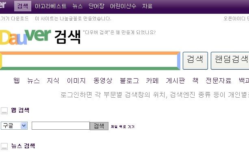The image size is (249, 152).
Task: Open the 나눔글꼴로 만들었습니다 site notice link
Action: click(73, 19)
